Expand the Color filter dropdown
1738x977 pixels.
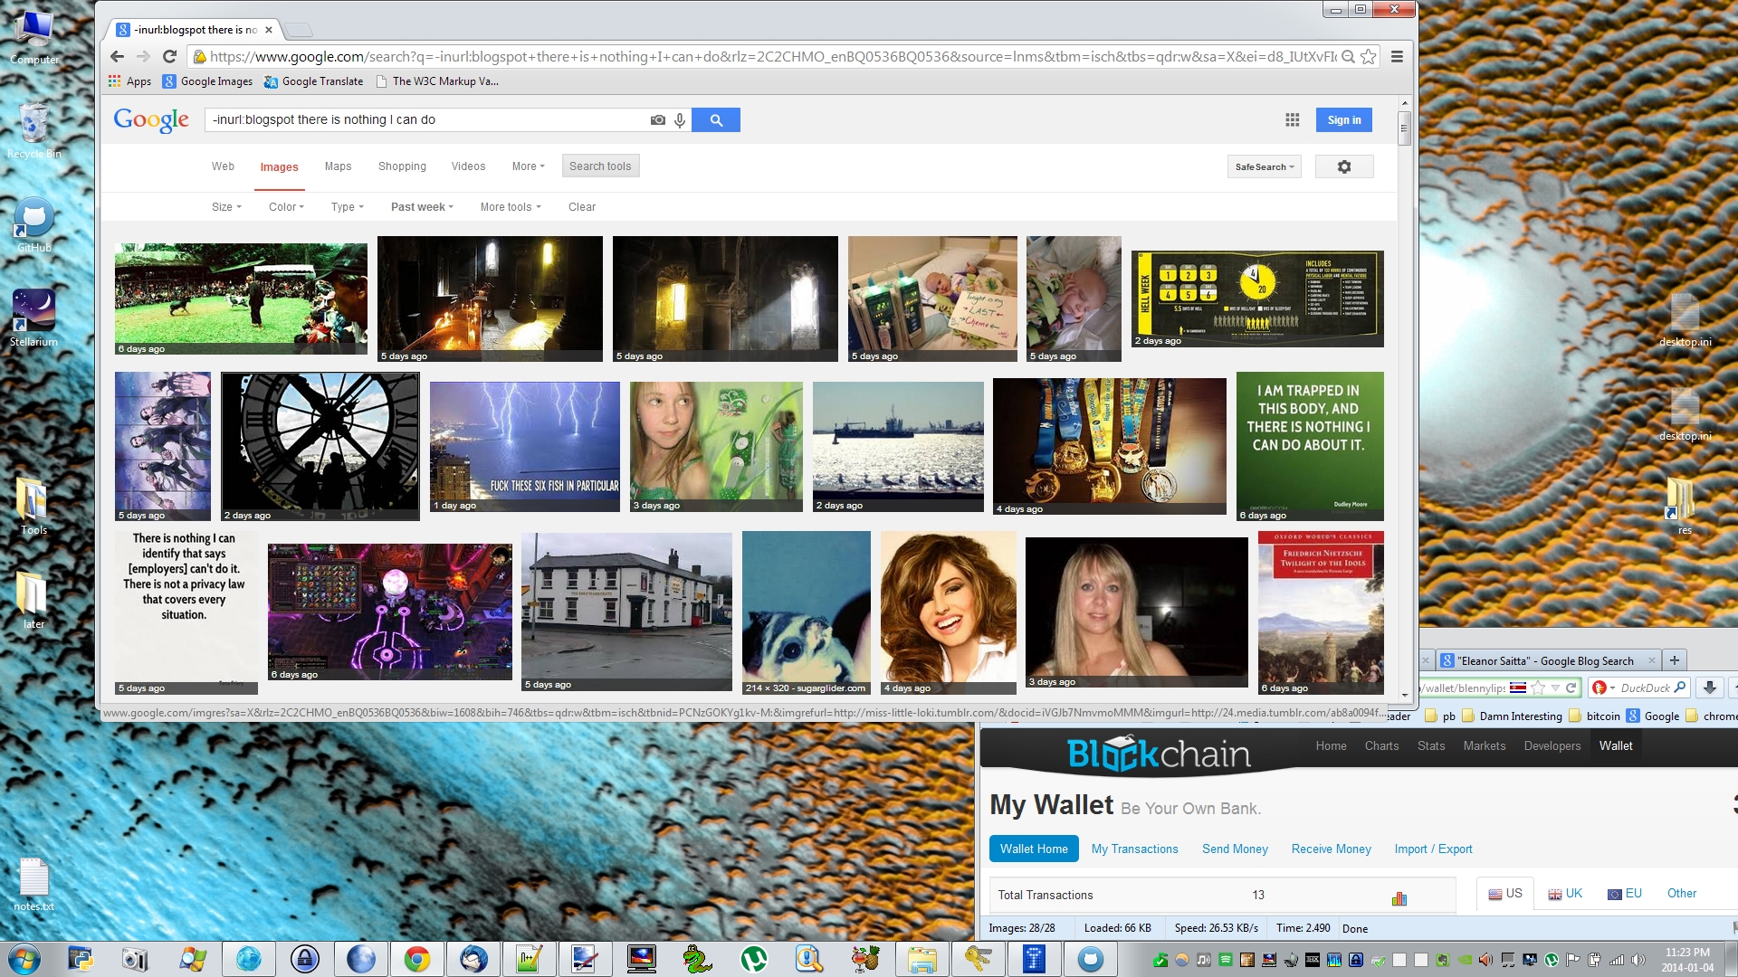284,206
